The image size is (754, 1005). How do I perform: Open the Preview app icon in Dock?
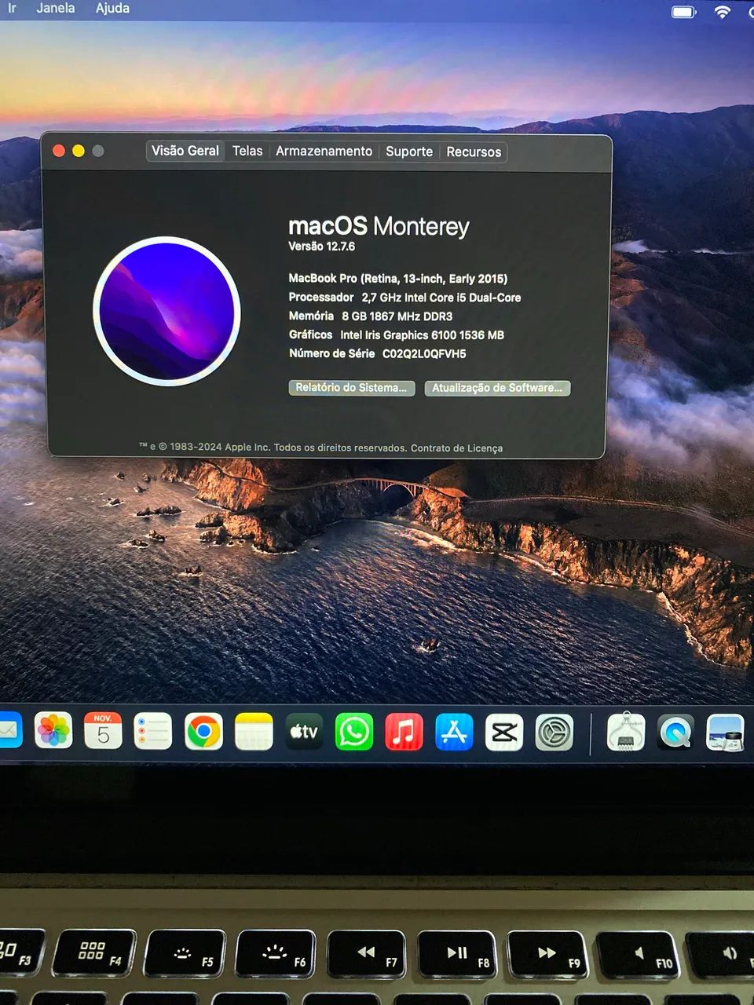click(725, 733)
